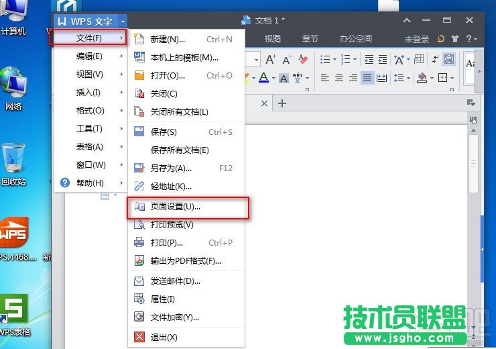Screen dimensions: 496x349
Task: Open the 帮助(H) submenu
Action: (90, 183)
